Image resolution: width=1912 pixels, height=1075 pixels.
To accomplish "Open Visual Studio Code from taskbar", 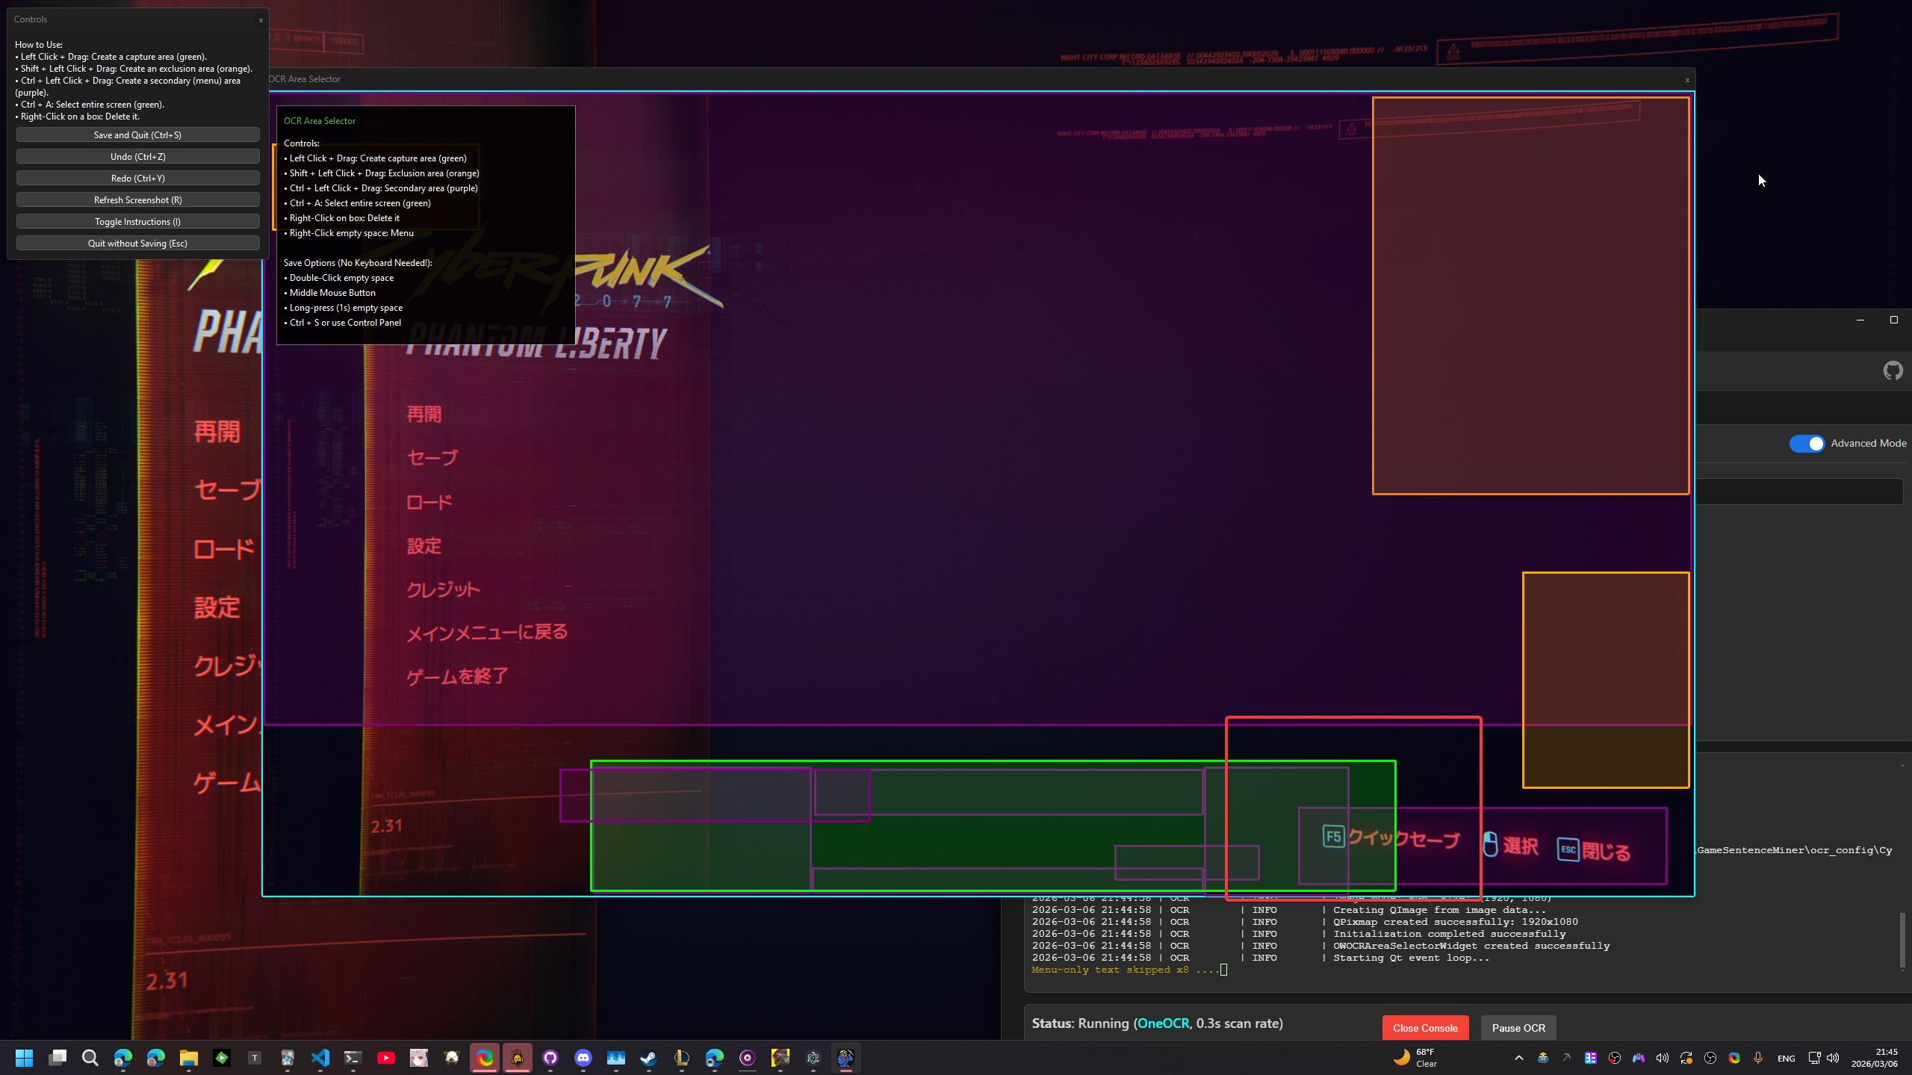I will coord(320,1057).
